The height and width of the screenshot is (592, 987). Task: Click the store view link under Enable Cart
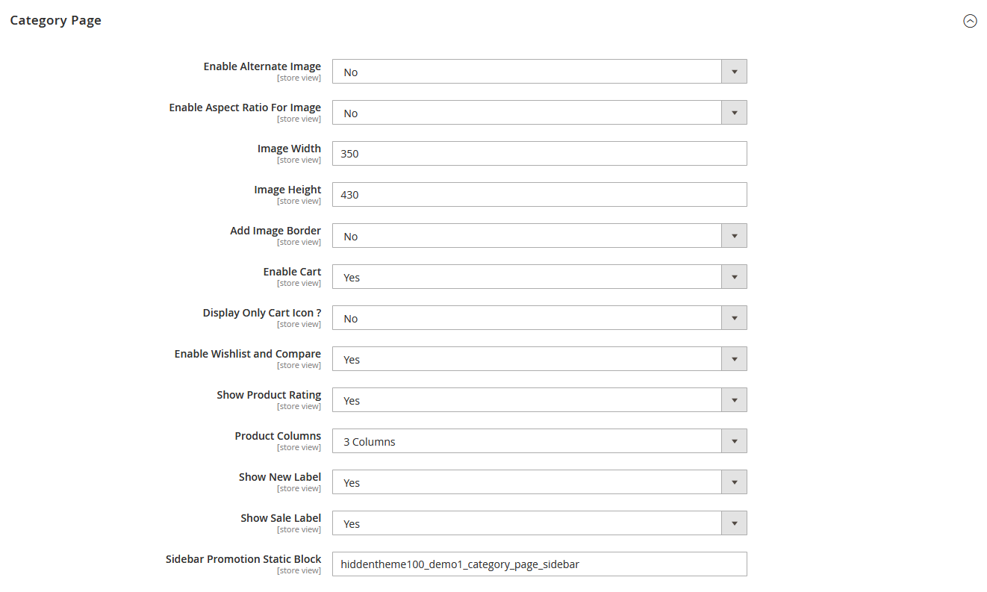[299, 282]
